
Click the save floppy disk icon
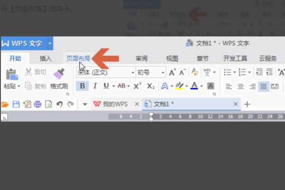point(16,104)
